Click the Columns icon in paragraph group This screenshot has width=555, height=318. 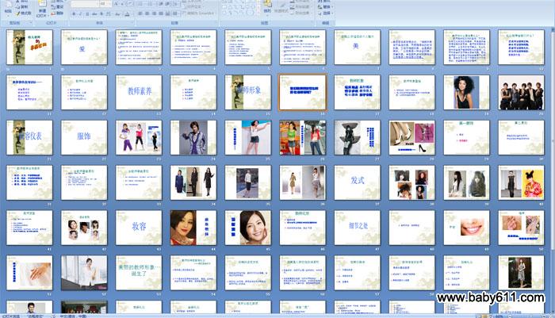[175, 13]
